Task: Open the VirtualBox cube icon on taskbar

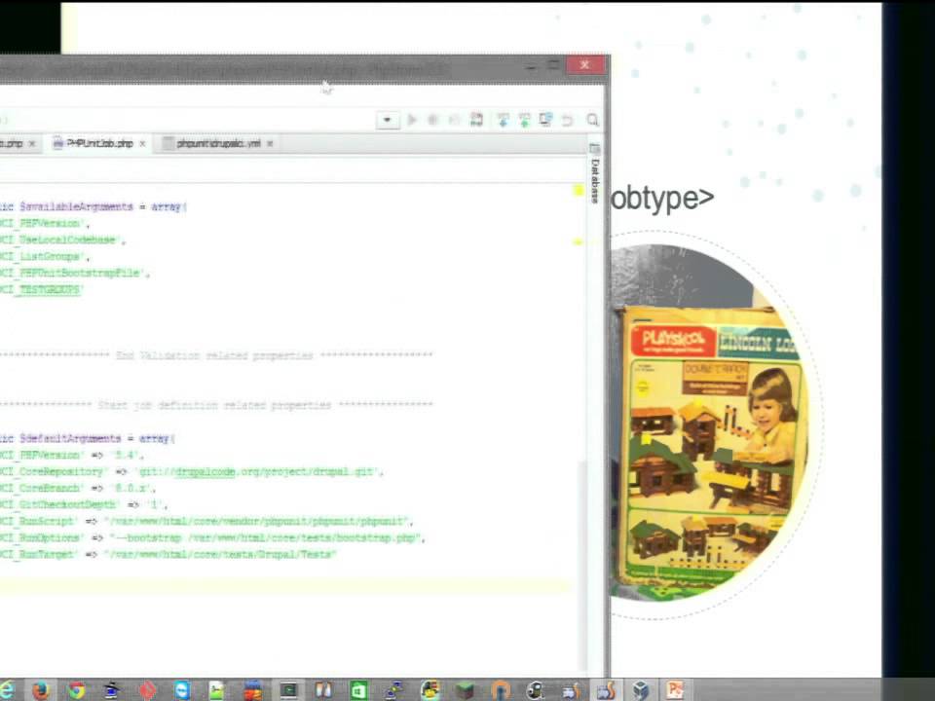Action: 641,690
